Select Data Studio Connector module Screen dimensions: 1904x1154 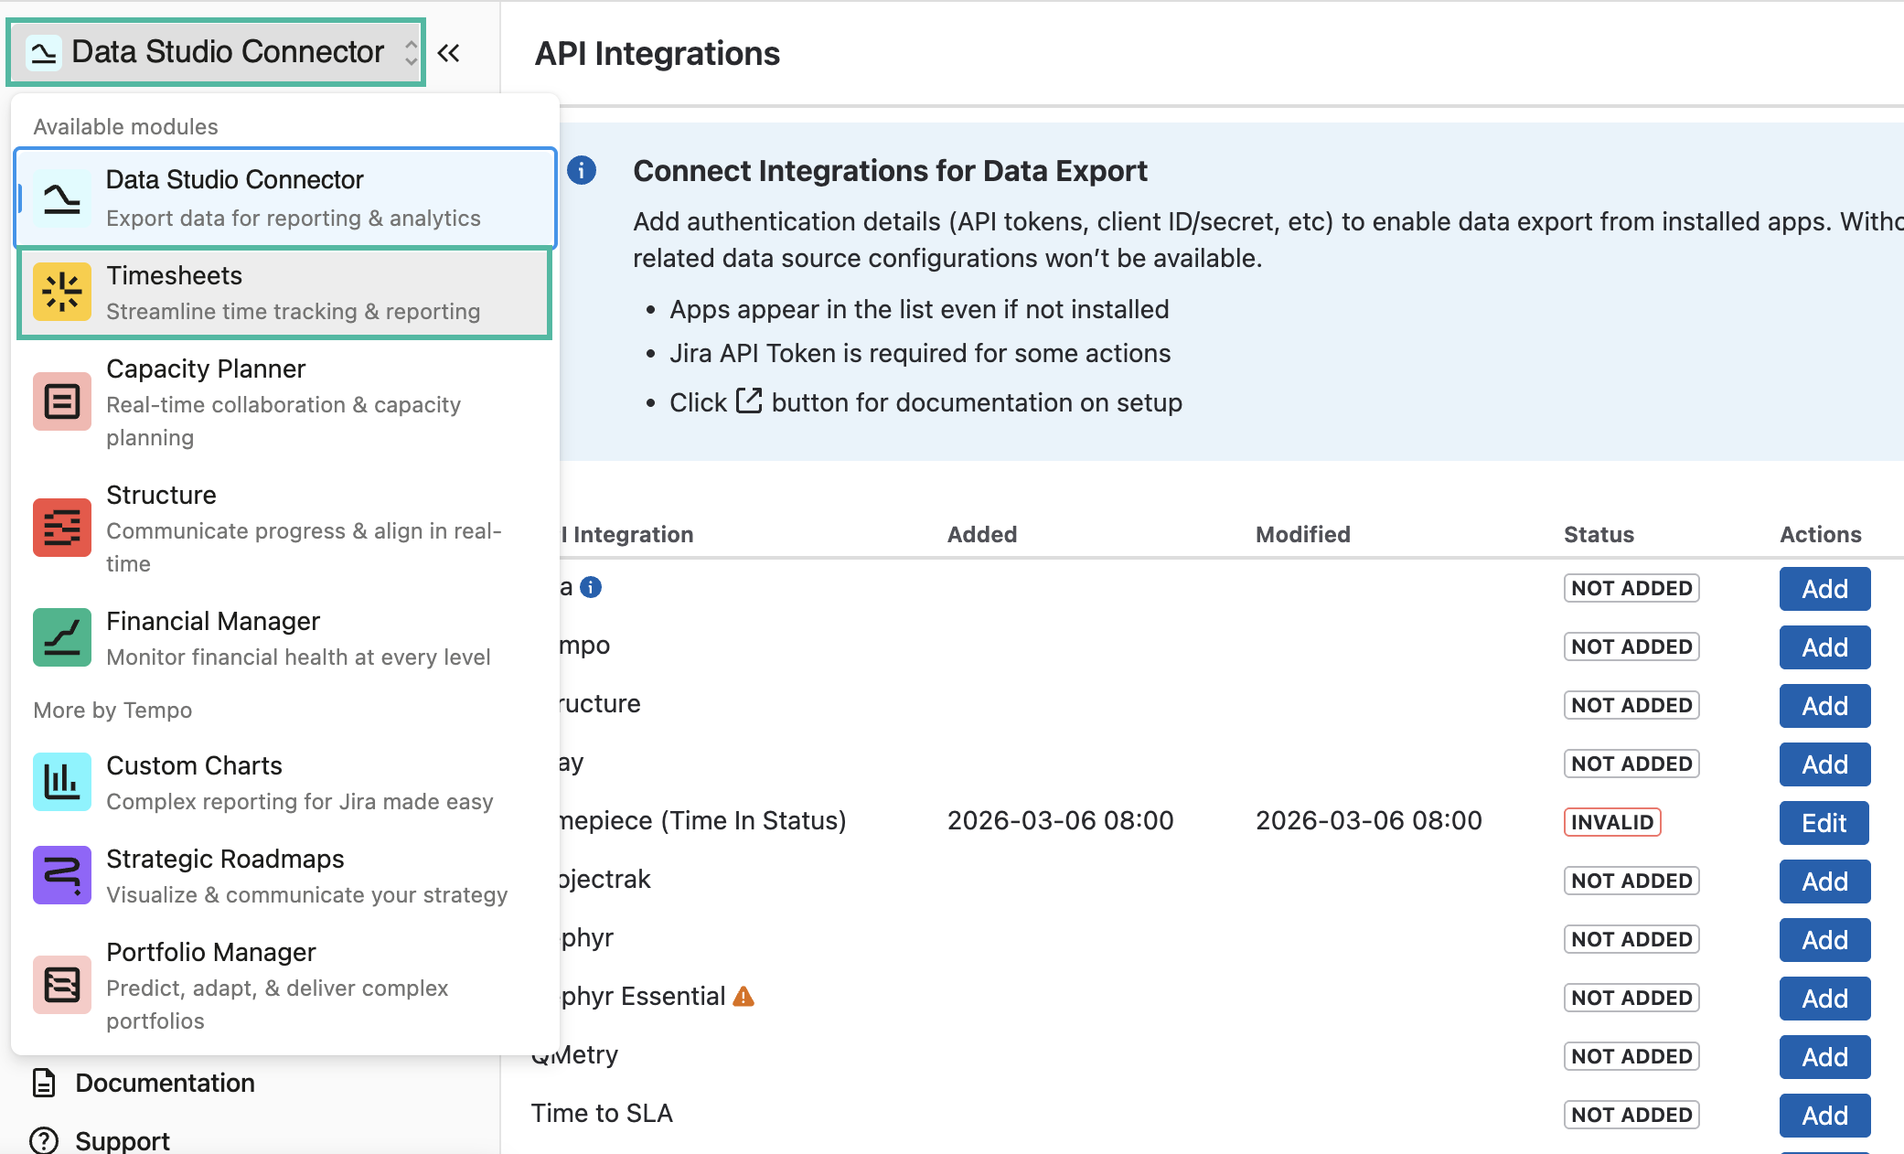pos(285,198)
